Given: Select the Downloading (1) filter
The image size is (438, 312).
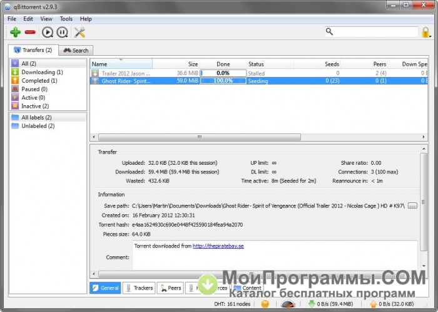Looking at the screenshot, I should 48,72.
